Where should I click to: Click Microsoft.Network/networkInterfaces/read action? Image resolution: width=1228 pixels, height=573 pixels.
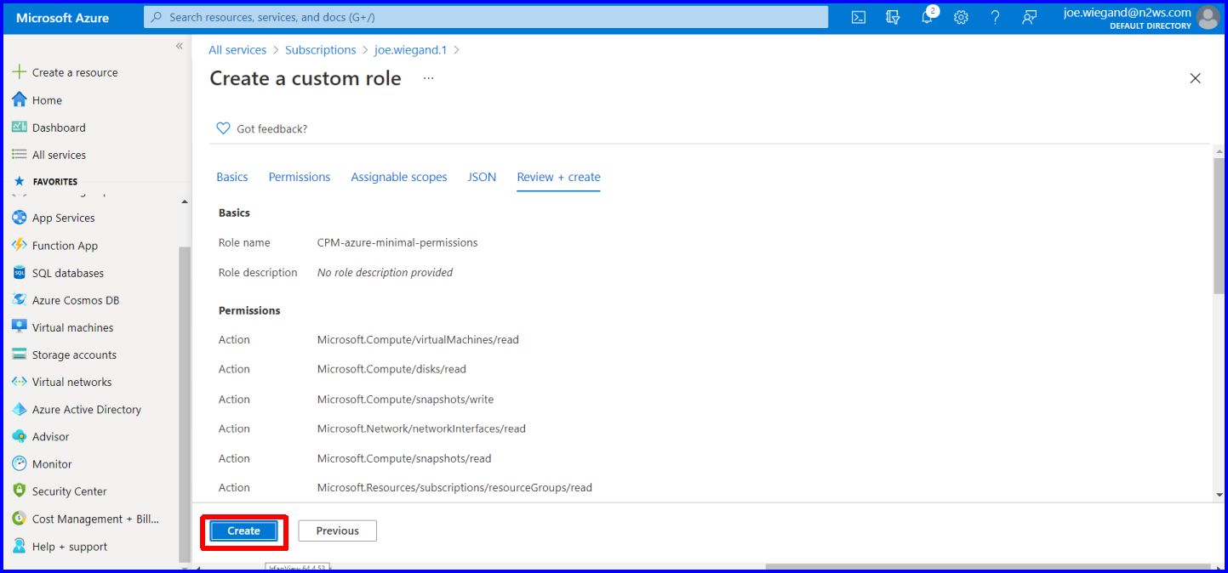pos(421,428)
